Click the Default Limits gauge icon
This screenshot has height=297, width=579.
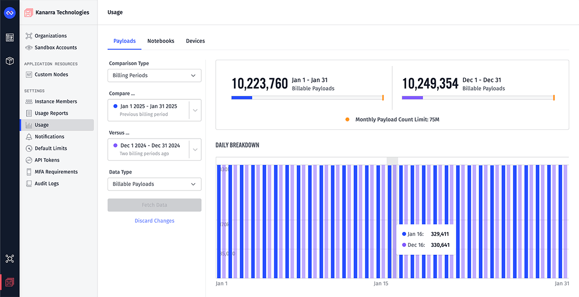coord(29,148)
